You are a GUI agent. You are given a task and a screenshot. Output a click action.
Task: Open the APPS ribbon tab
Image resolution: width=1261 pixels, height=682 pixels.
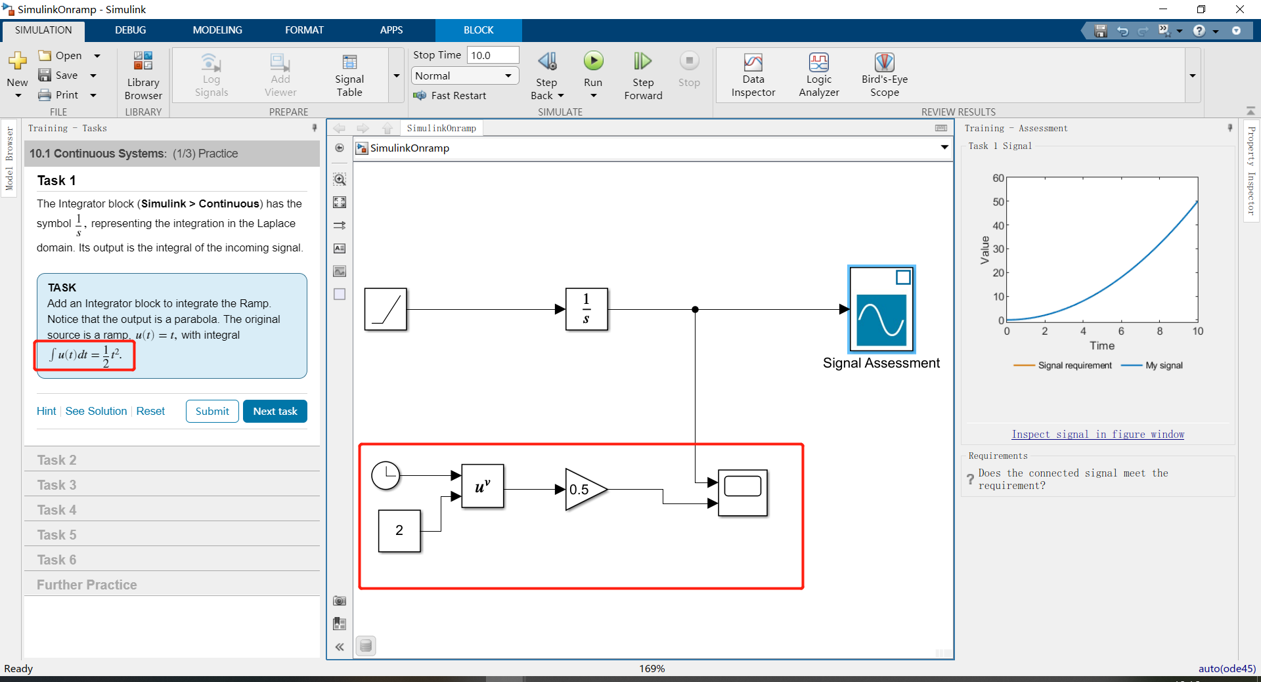point(391,30)
